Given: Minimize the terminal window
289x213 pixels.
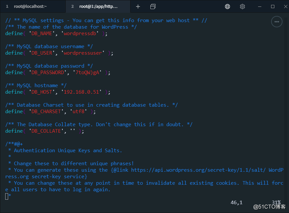Looking at the screenshot, I should tap(259, 7).
